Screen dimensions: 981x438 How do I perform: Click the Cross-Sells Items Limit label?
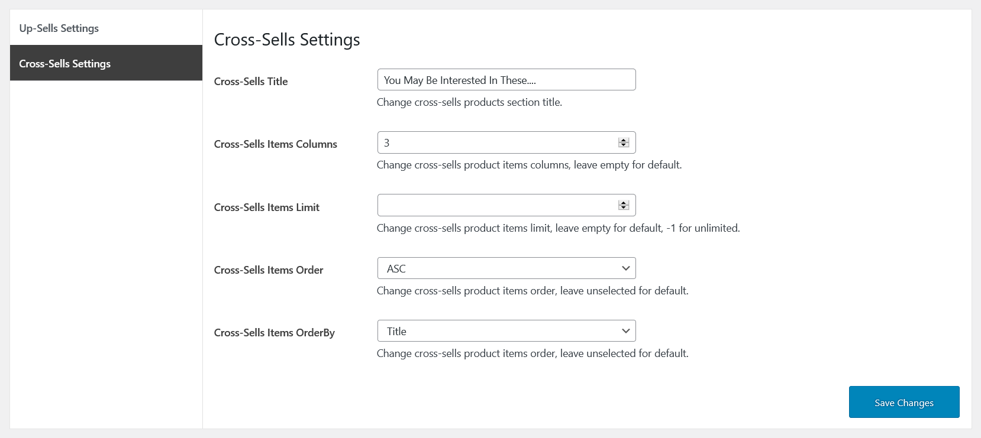coord(267,207)
